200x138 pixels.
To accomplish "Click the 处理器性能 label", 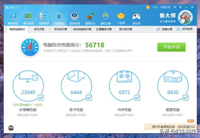I will pyautogui.click(x=28, y=110).
